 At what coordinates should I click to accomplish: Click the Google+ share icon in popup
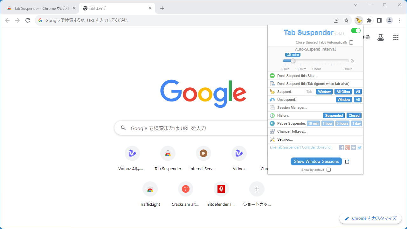point(348,148)
